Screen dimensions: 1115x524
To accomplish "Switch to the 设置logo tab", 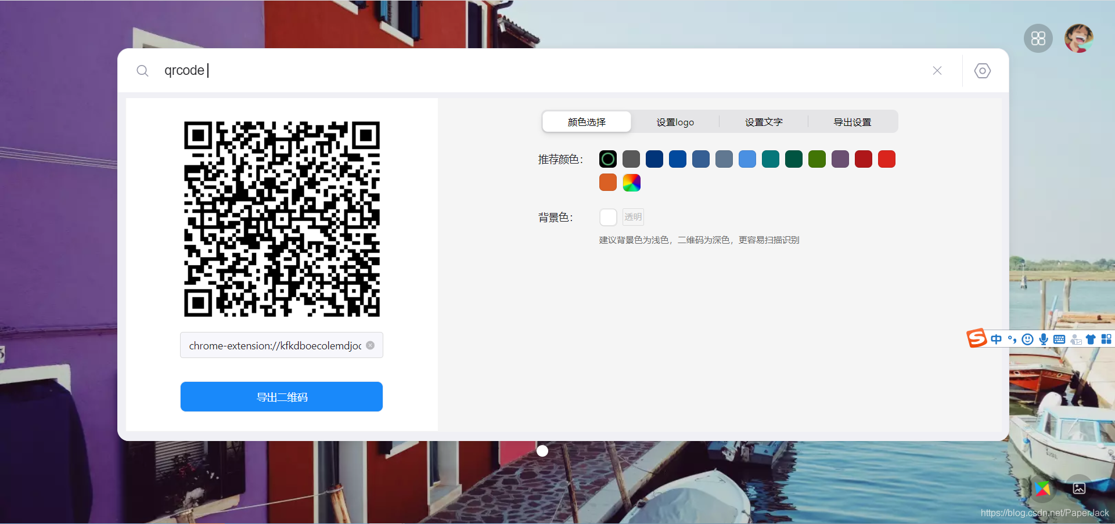I will tap(674, 122).
